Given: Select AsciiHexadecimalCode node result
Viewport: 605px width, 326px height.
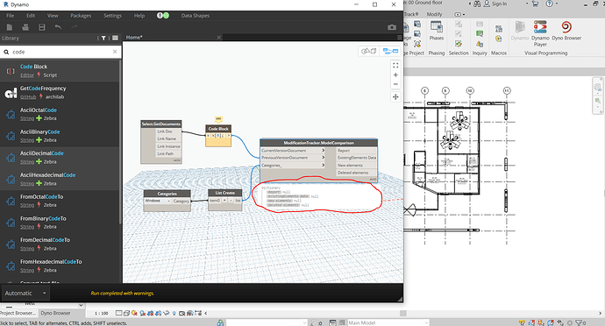Looking at the screenshot, I should pos(60,179).
